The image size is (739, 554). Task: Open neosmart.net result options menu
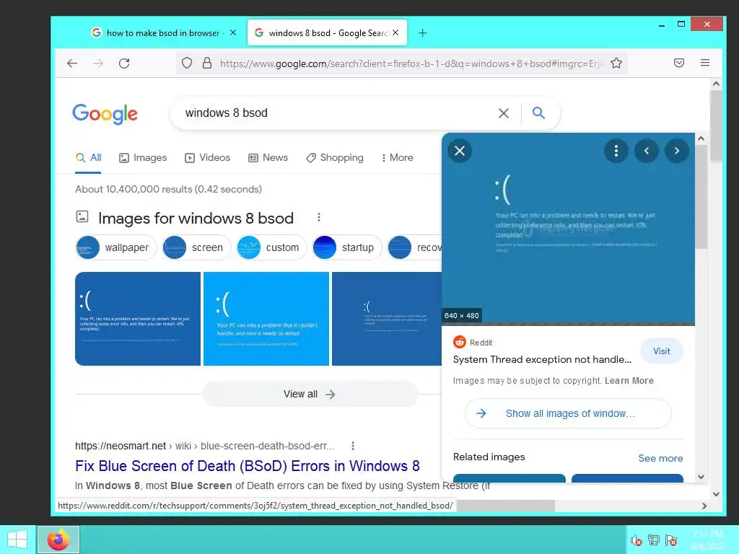352,446
